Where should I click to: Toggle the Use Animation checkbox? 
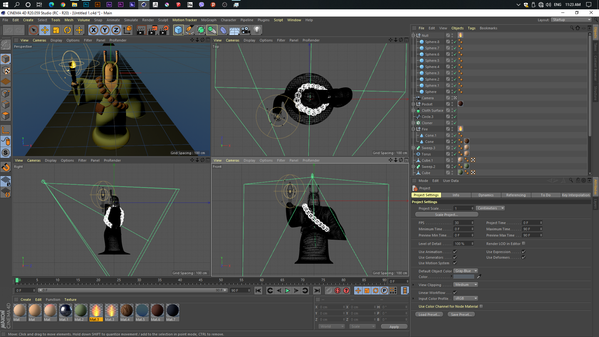pos(455,252)
